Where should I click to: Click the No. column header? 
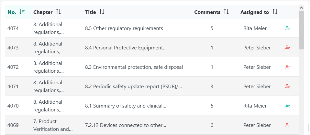coord(12,12)
